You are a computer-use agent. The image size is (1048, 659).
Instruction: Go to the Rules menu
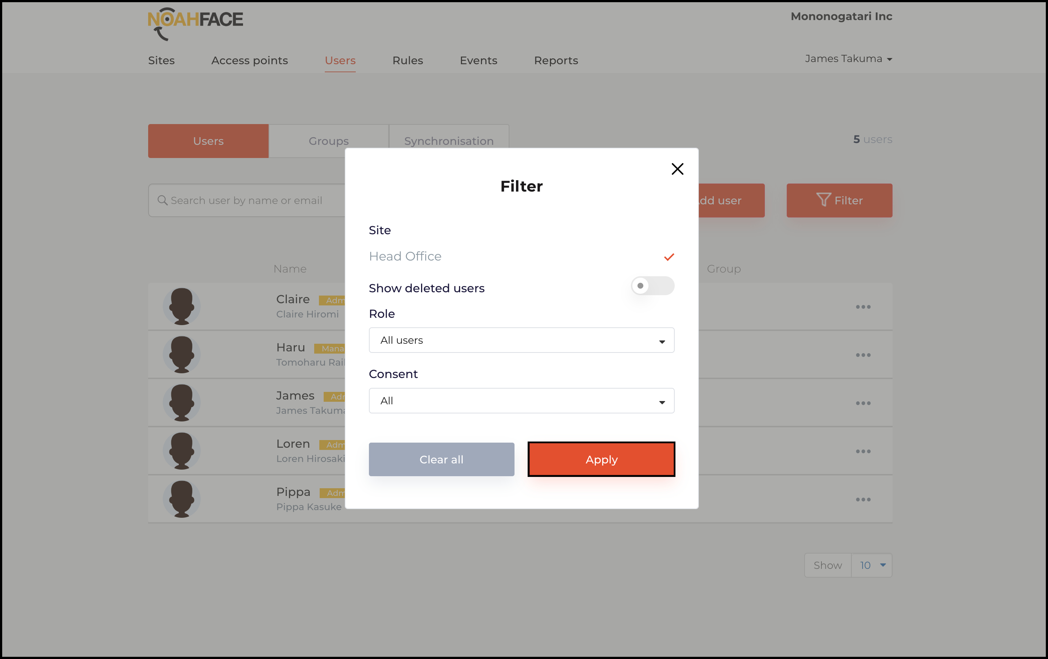point(407,61)
